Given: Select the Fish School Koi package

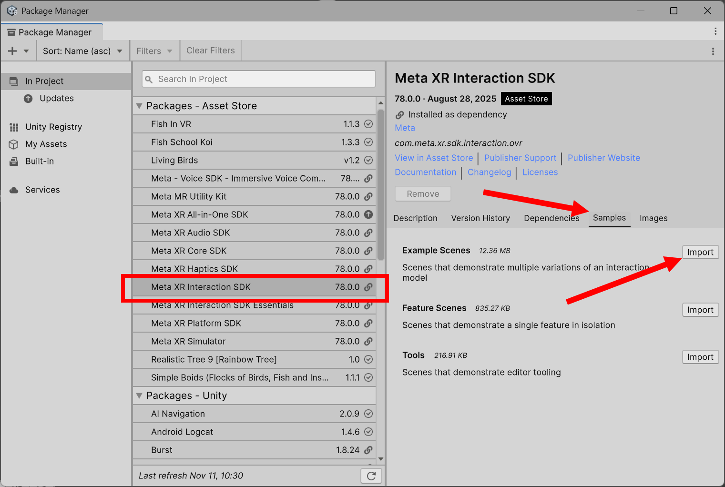Looking at the screenshot, I should click(255, 142).
